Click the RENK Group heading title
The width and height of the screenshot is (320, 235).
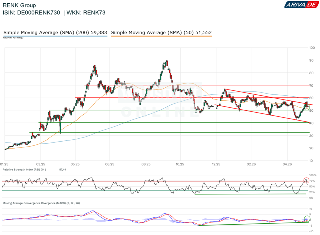coord(19,5)
